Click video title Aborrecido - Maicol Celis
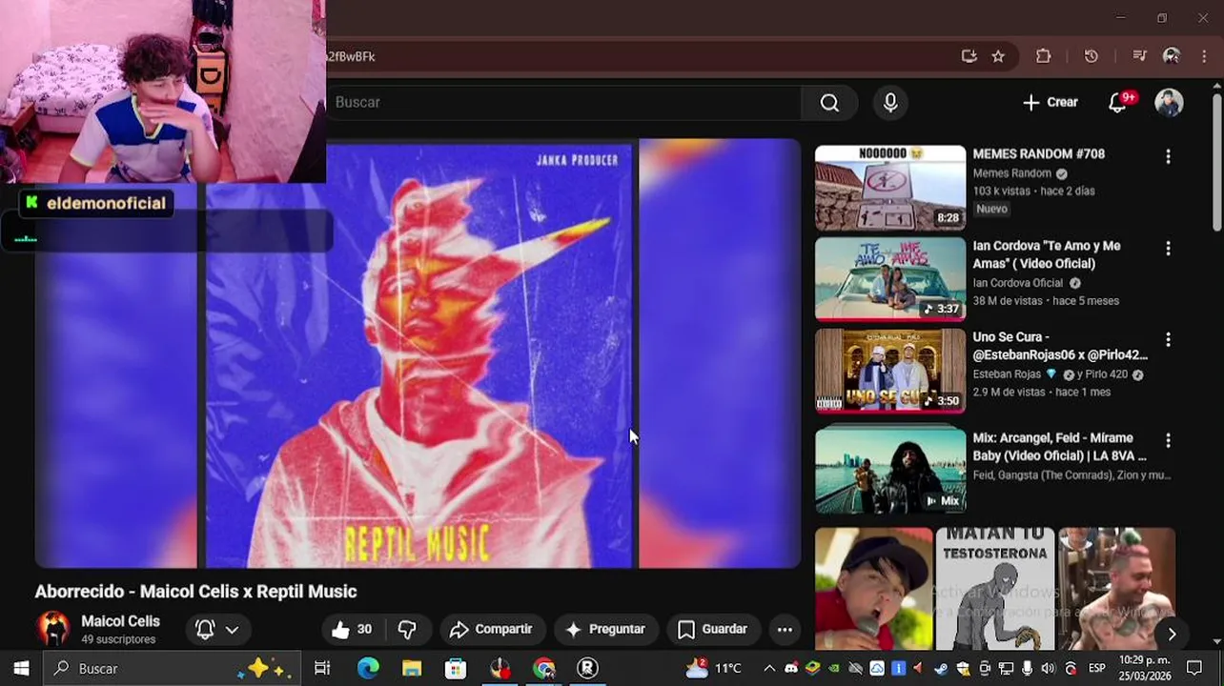The height and width of the screenshot is (686, 1224). (195, 592)
